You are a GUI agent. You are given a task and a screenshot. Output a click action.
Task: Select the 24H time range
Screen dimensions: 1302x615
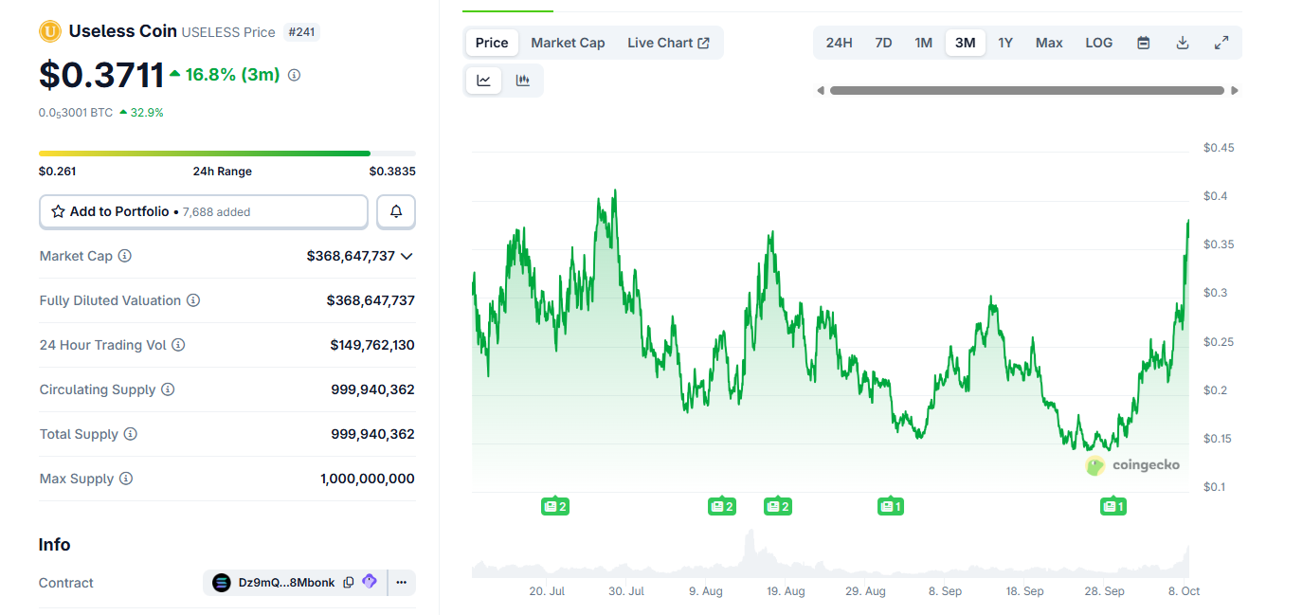pyautogui.click(x=839, y=43)
